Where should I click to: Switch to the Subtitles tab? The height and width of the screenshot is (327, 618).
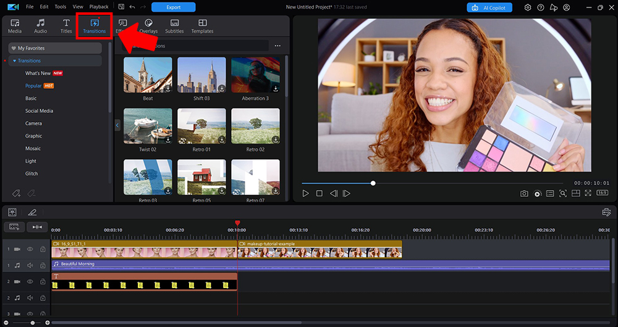click(x=174, y=26)
